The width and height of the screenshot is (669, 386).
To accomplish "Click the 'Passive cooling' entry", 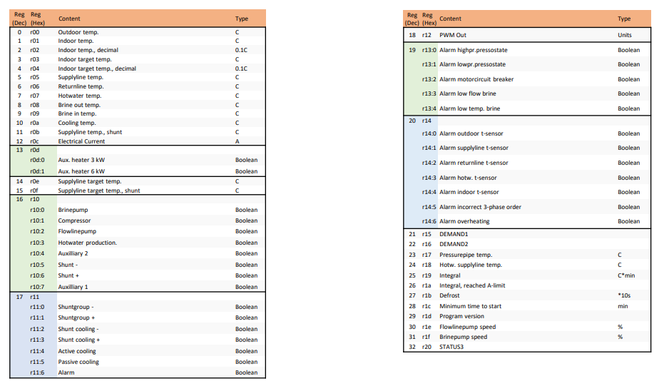I will pos(78,362).
